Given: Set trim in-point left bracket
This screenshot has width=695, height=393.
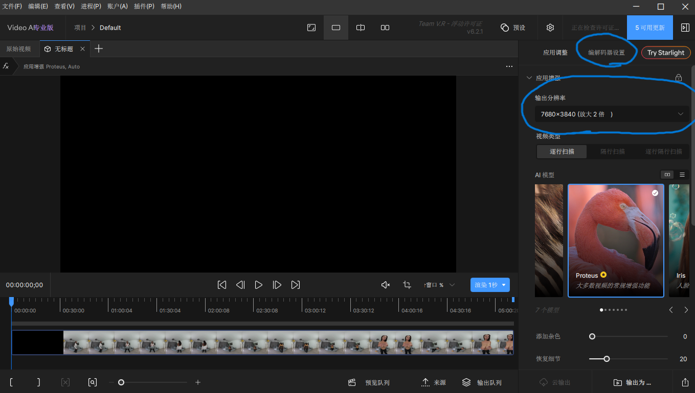Looking at the screenshot, I should 11,382.
